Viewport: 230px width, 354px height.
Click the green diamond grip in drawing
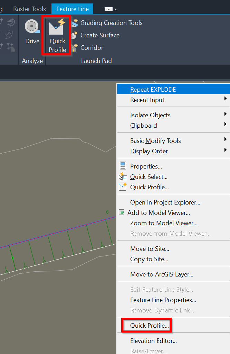coord(107,212)
